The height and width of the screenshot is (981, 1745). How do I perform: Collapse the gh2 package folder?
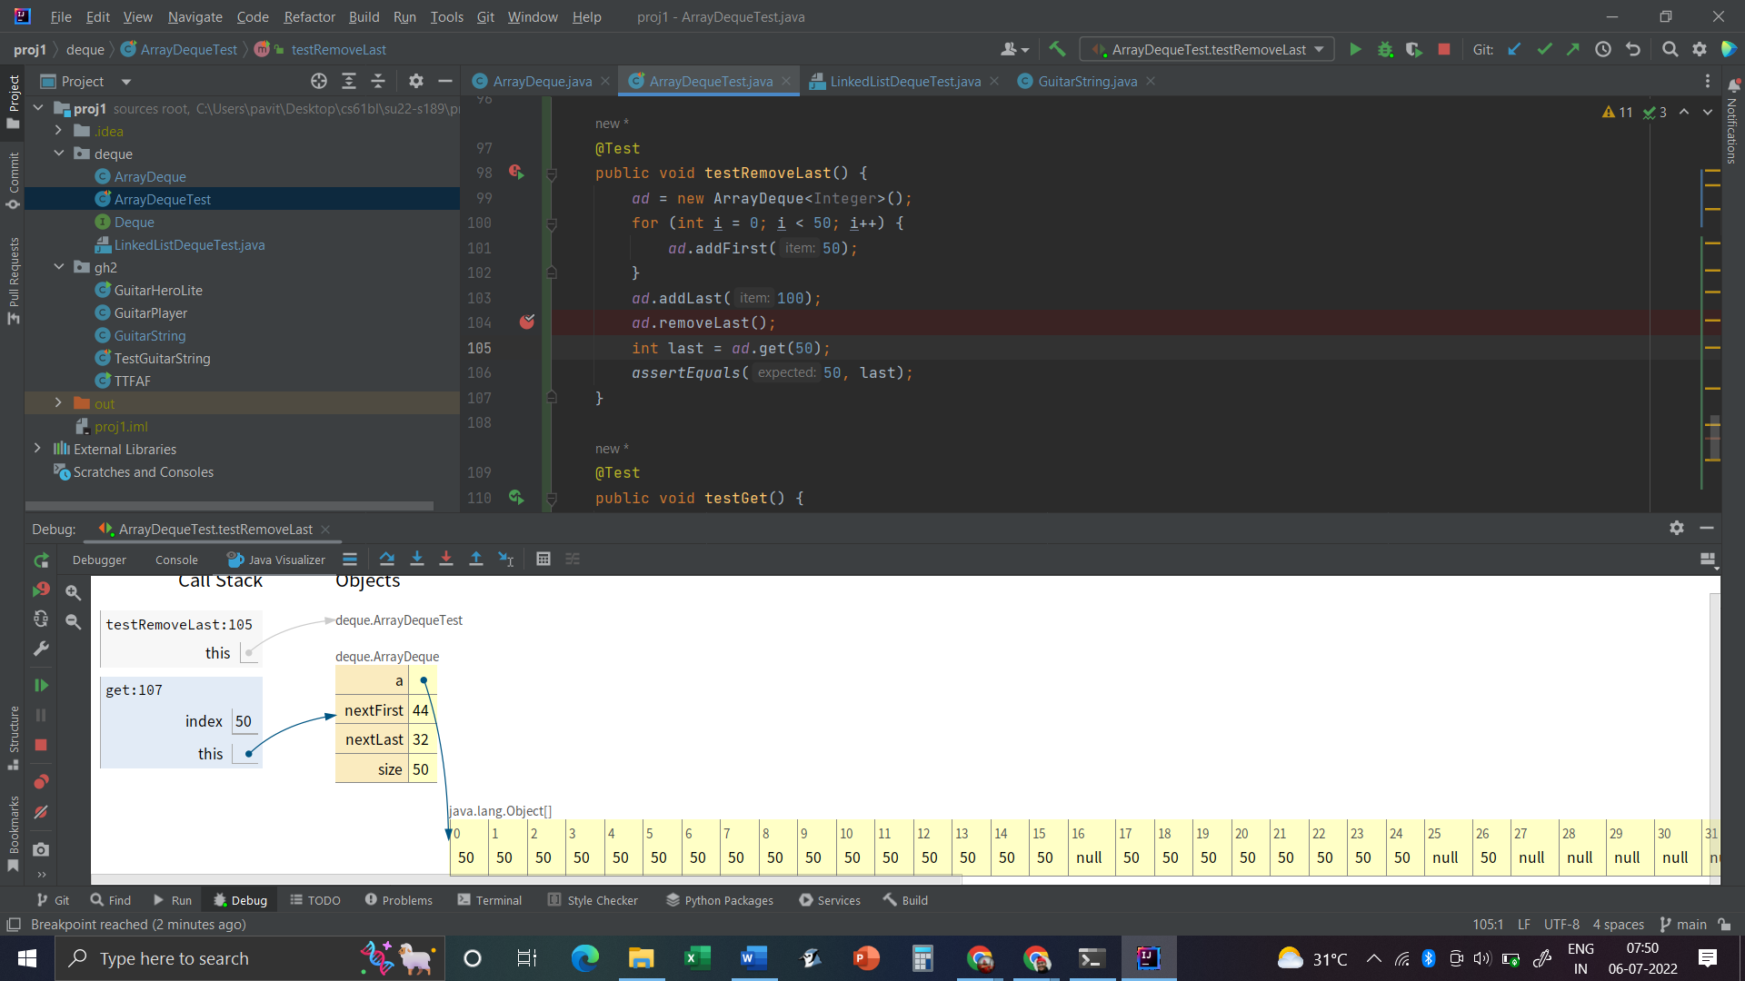coord(58,267)
